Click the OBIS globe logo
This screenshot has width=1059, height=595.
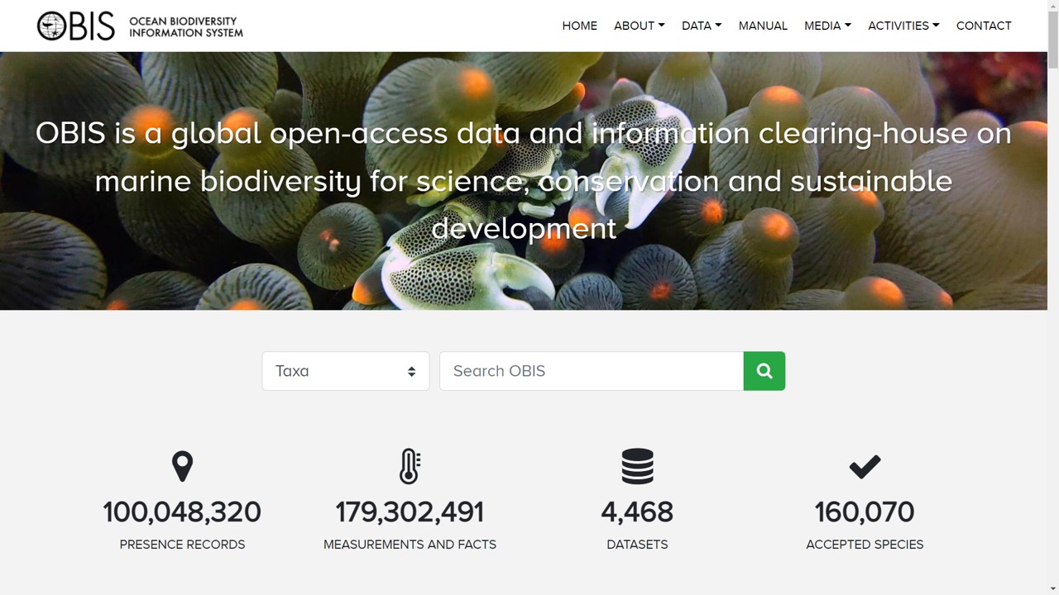coord(52,26)
